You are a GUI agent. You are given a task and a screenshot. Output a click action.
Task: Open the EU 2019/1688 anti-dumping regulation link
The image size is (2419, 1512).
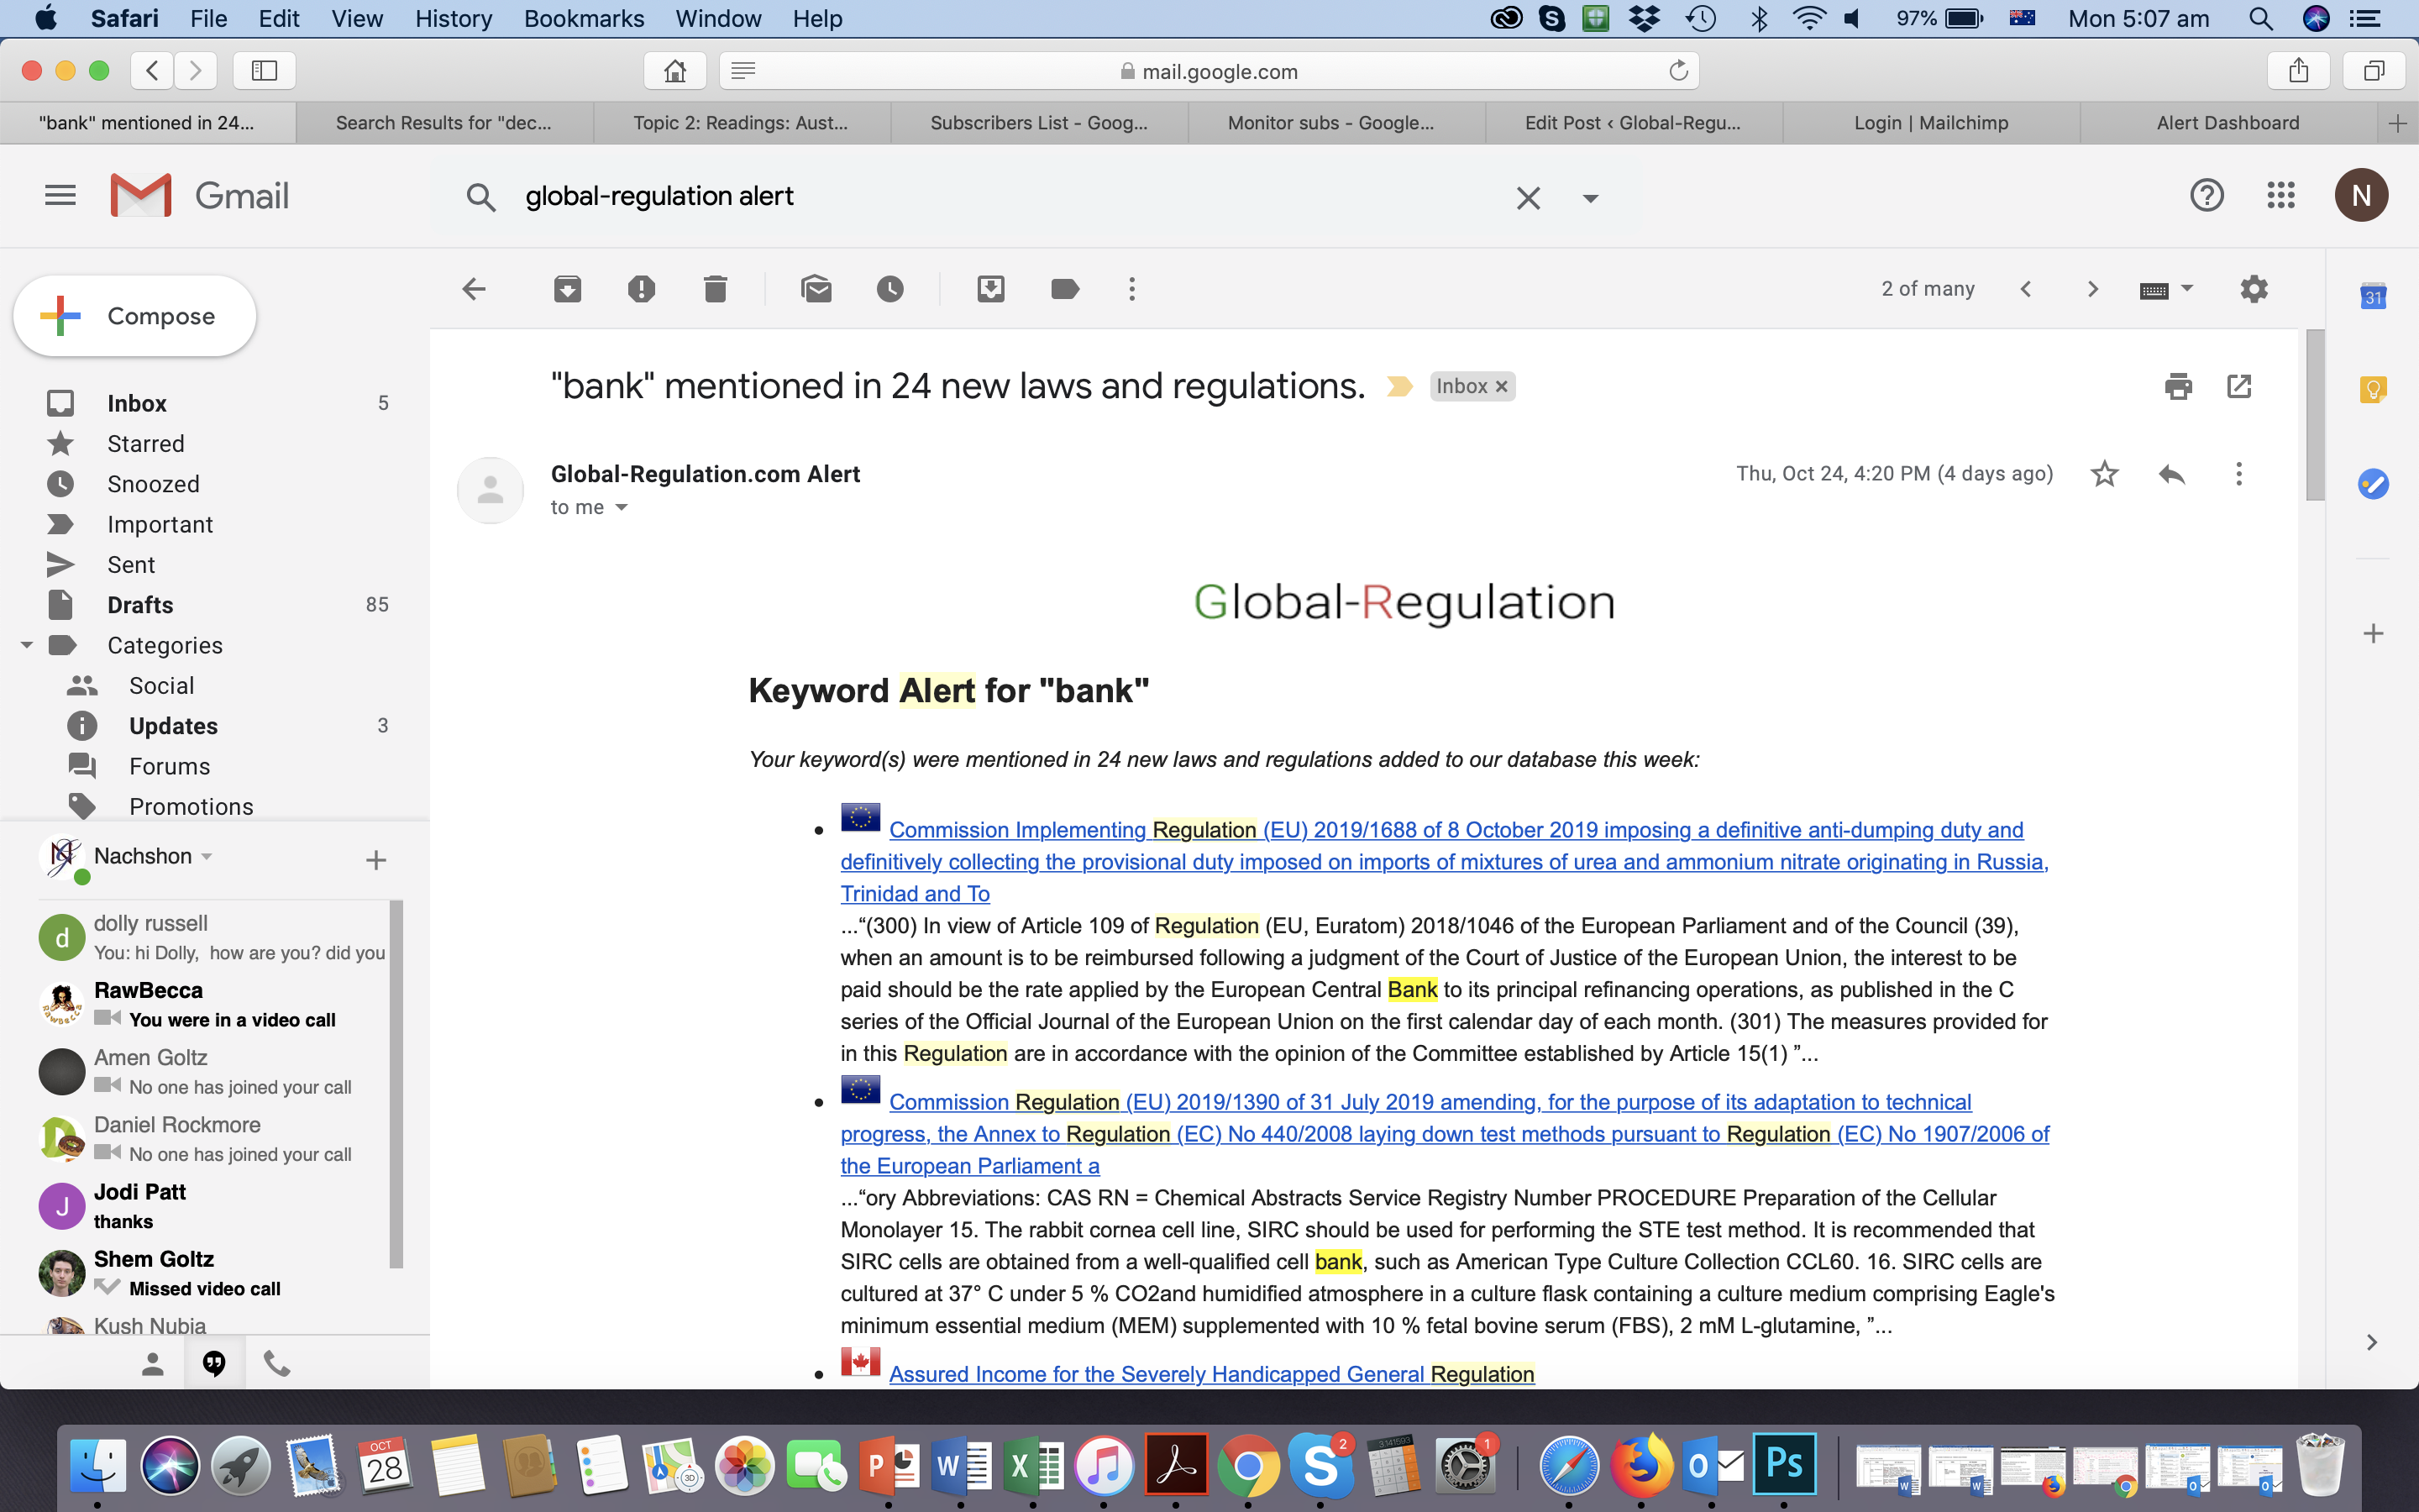click(1445, 862)
